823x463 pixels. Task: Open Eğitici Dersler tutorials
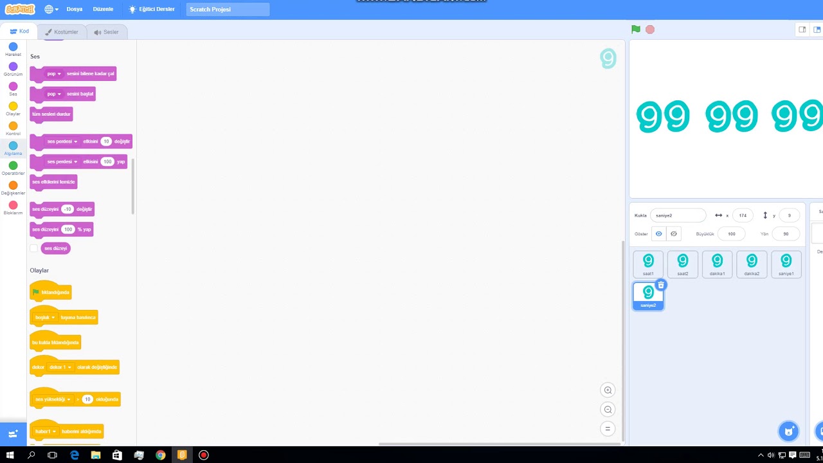click(x=152, y=10)
